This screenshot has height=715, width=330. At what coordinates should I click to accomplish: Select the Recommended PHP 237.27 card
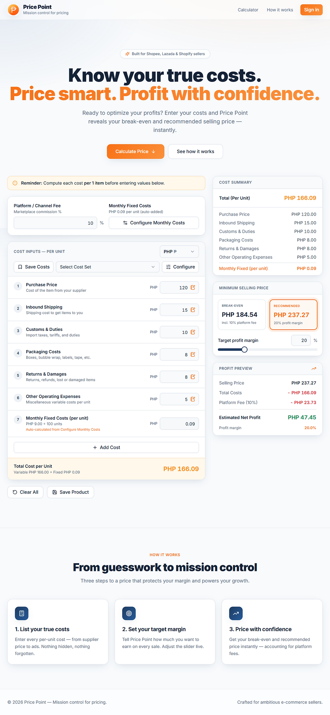(294, 314)
